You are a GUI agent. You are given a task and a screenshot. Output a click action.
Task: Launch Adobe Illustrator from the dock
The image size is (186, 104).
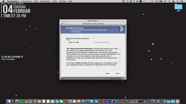click(101, 101)
